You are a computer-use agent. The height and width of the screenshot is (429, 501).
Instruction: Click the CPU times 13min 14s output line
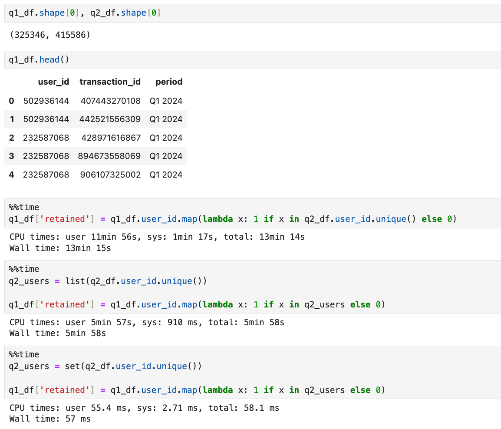click(157, 237)
